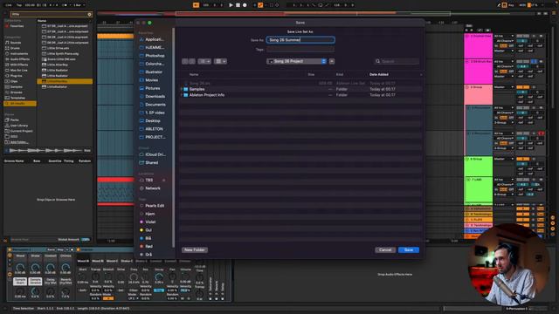This screenshot has width=559, height=314.
Task: Open Movies in the Save dialog sidebar
Action: 149,80
